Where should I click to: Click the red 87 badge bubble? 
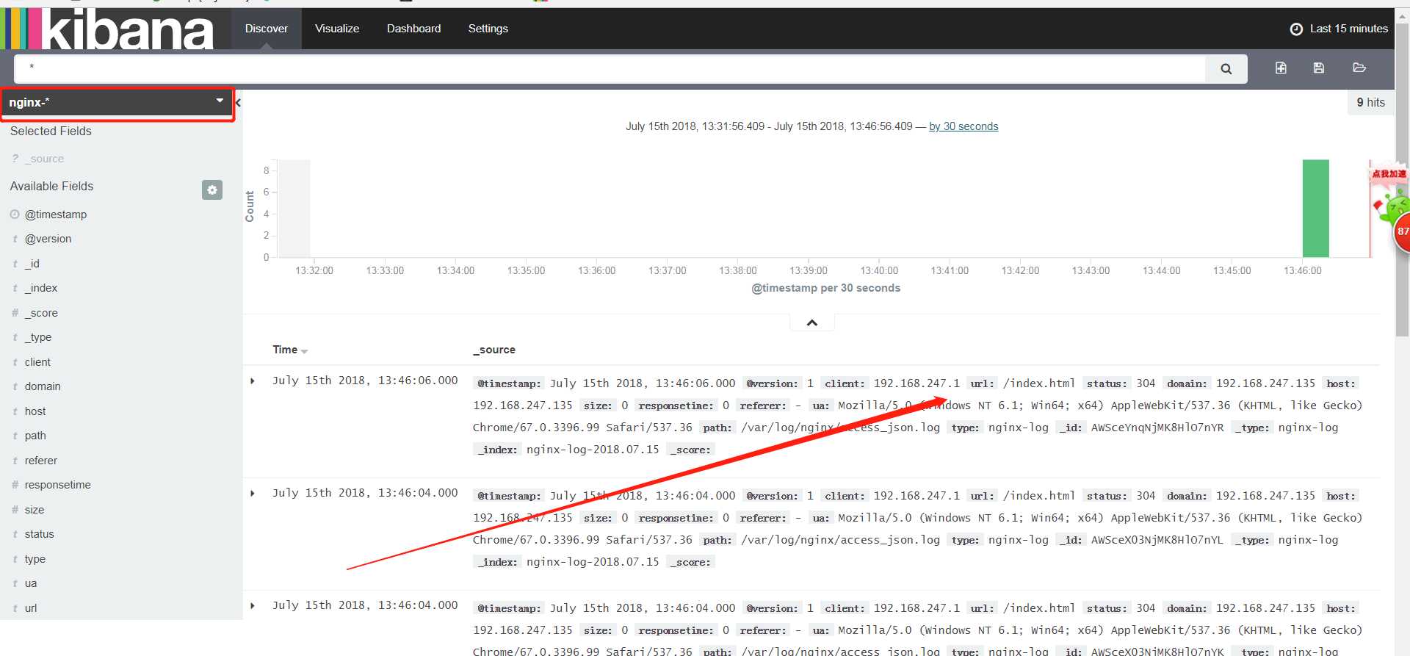pos(1402,231)
